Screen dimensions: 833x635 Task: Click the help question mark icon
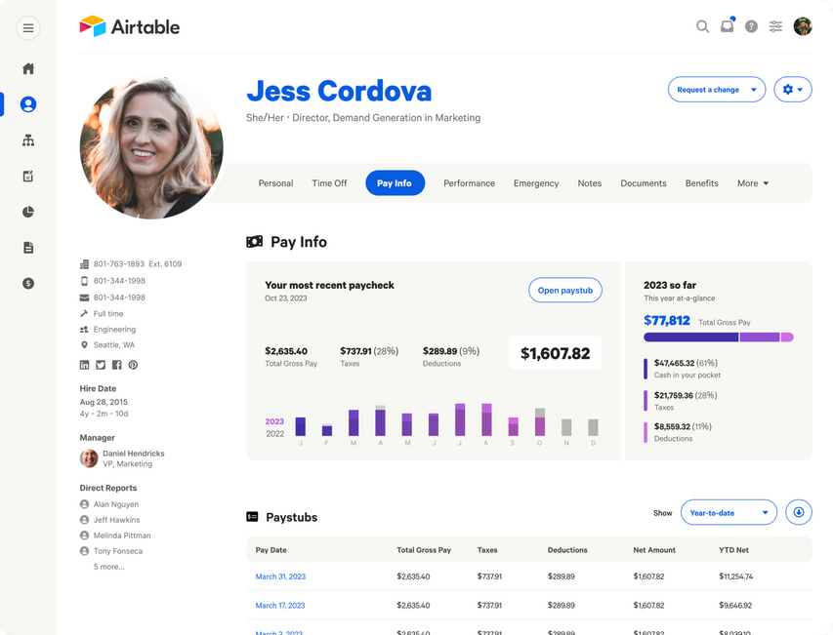point(751,26)
